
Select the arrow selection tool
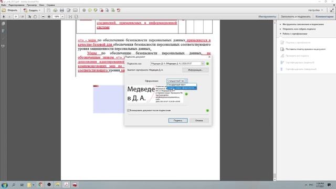tap(29, 16)
